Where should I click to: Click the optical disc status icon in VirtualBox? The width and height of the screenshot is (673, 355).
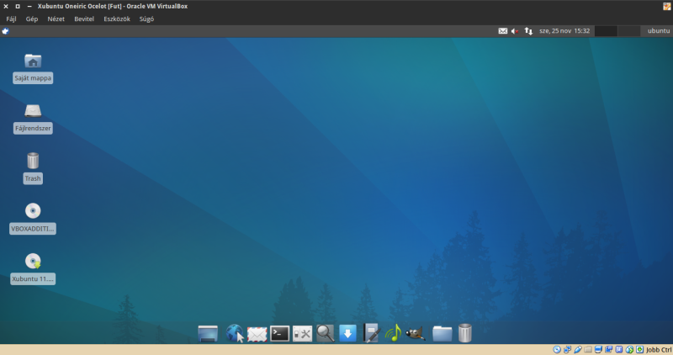click(557, 350)
